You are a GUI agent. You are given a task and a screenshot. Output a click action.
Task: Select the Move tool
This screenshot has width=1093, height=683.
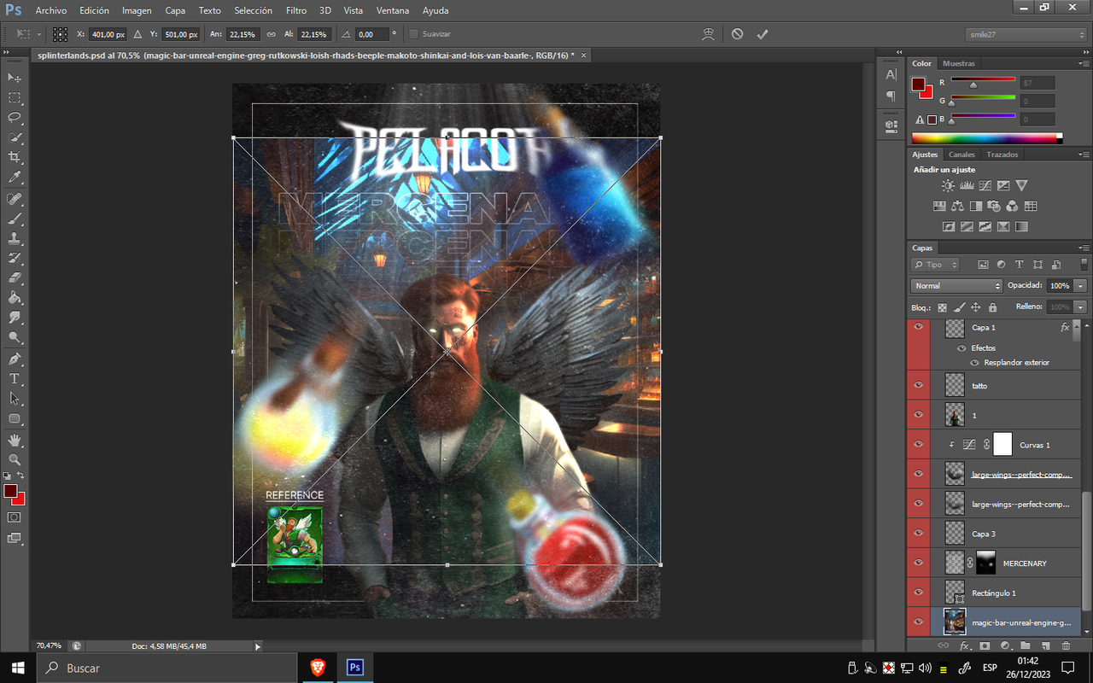click(15, 78)
